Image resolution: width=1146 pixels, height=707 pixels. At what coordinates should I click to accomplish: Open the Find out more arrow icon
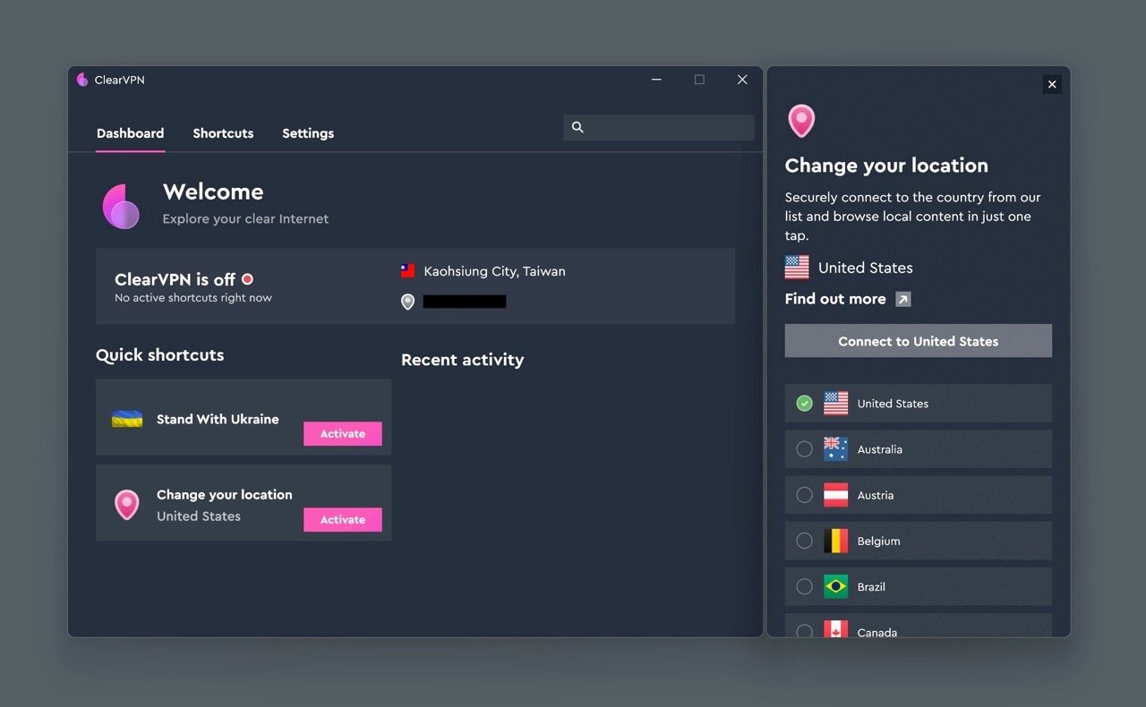click(903, 299)
